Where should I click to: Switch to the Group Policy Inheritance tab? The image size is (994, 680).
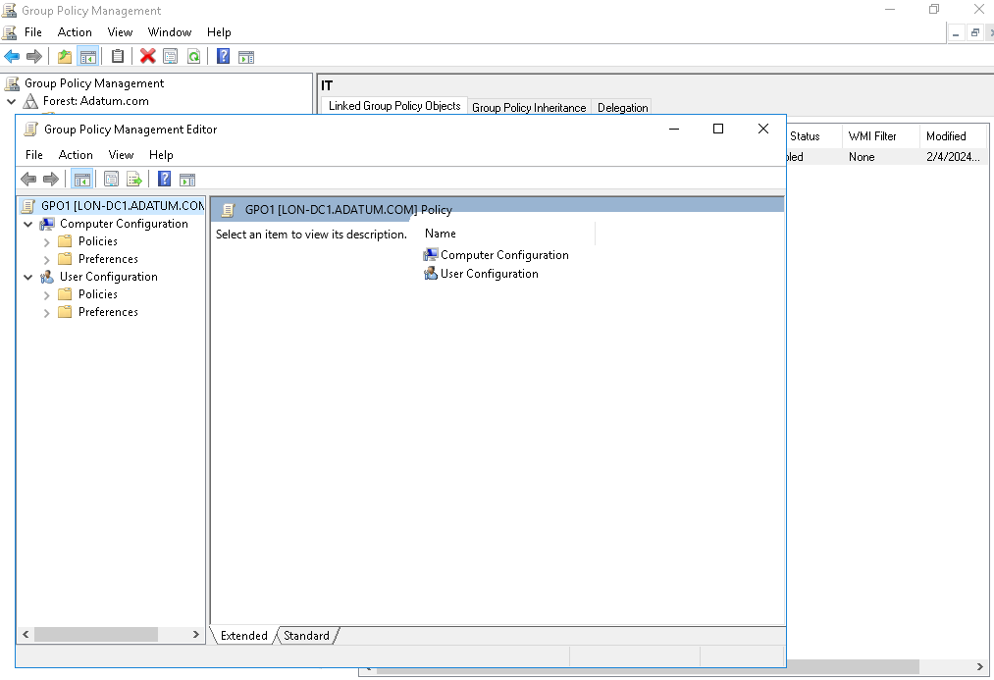coord(529,108)
